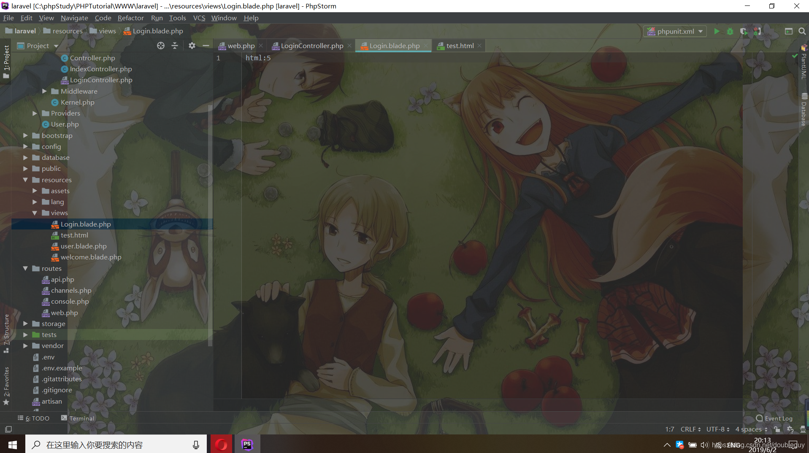Select channels.php in routes folder
Viewport: 809px width, 453px height.
tap(71, 290)
